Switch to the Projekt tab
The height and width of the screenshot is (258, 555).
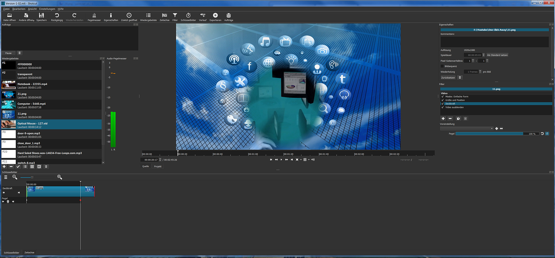click(x=158, y=166)
